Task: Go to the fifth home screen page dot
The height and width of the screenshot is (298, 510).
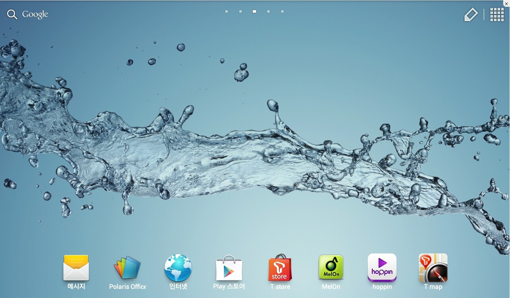Action: pyautogui.click(x=282, y=12)
